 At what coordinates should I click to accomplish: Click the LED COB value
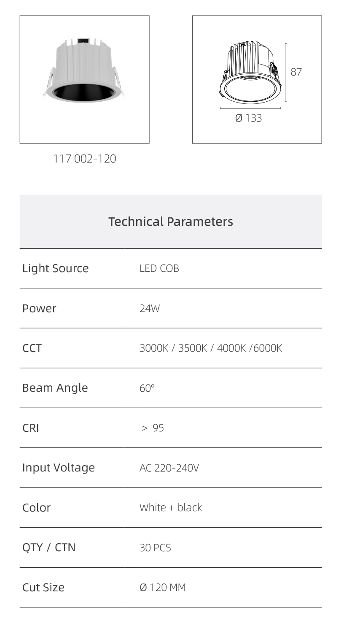click(159, 268)
